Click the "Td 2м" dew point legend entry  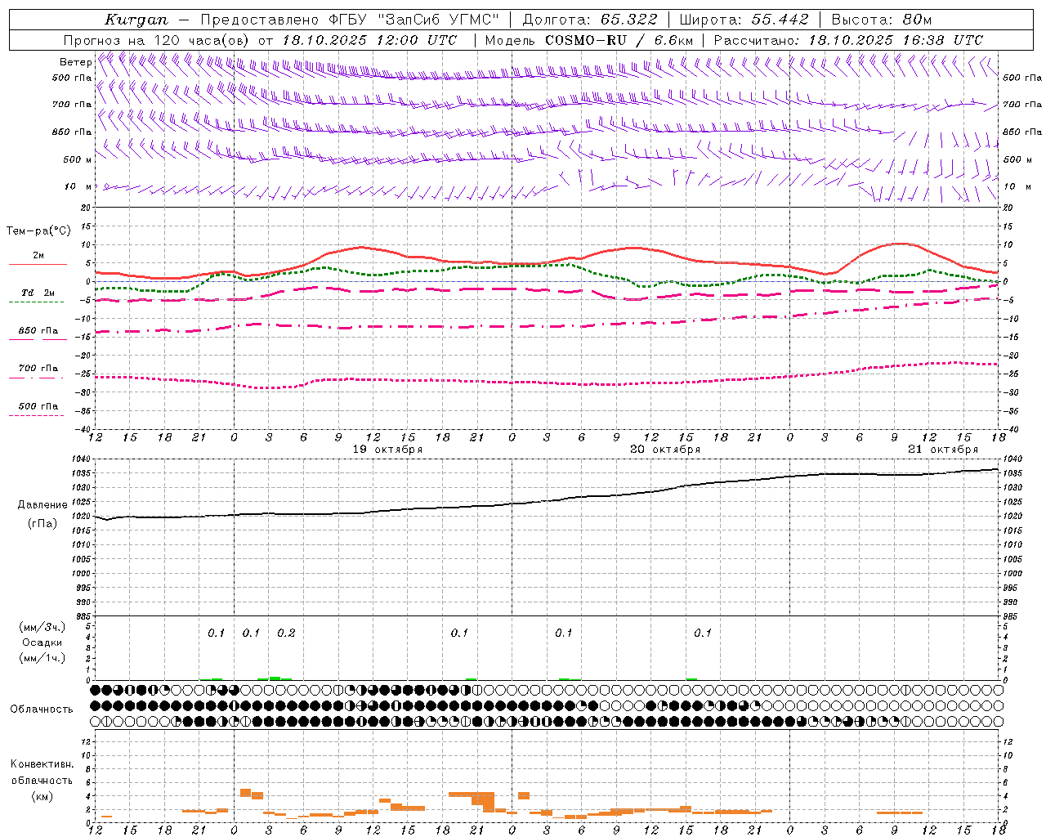tap(38, 293)
